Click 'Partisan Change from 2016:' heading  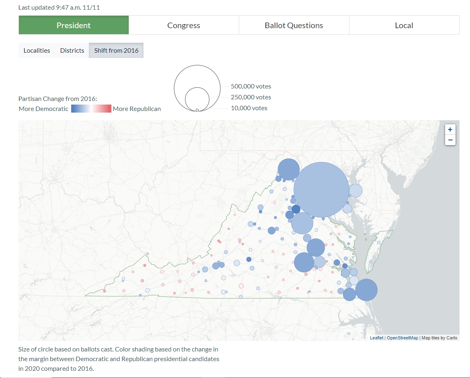coord(57,99)
